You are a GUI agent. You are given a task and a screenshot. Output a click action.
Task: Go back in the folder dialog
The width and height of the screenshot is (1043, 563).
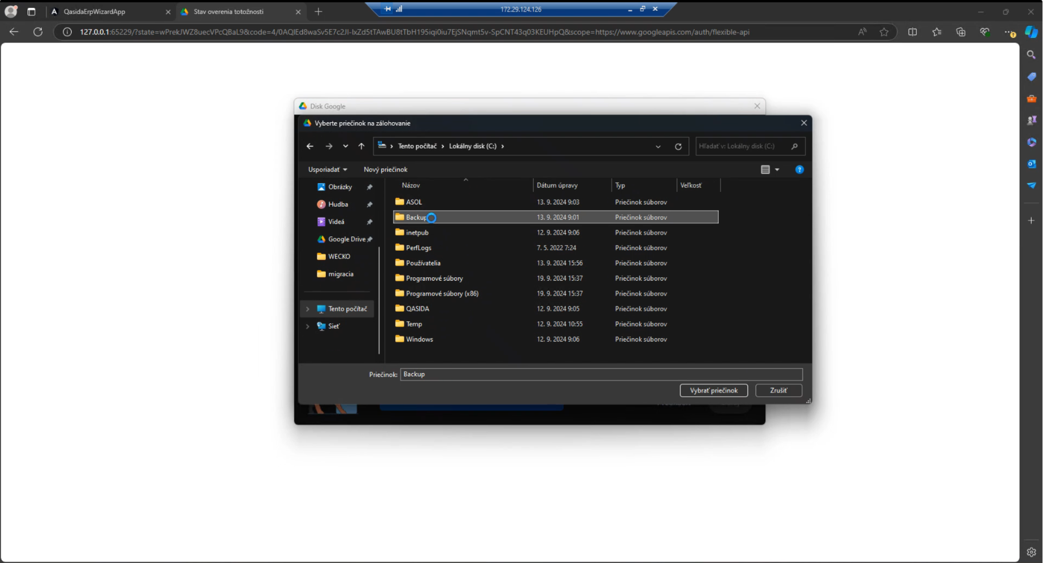click(310, 146)
